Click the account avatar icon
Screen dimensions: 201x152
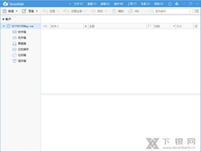[8, 26]
